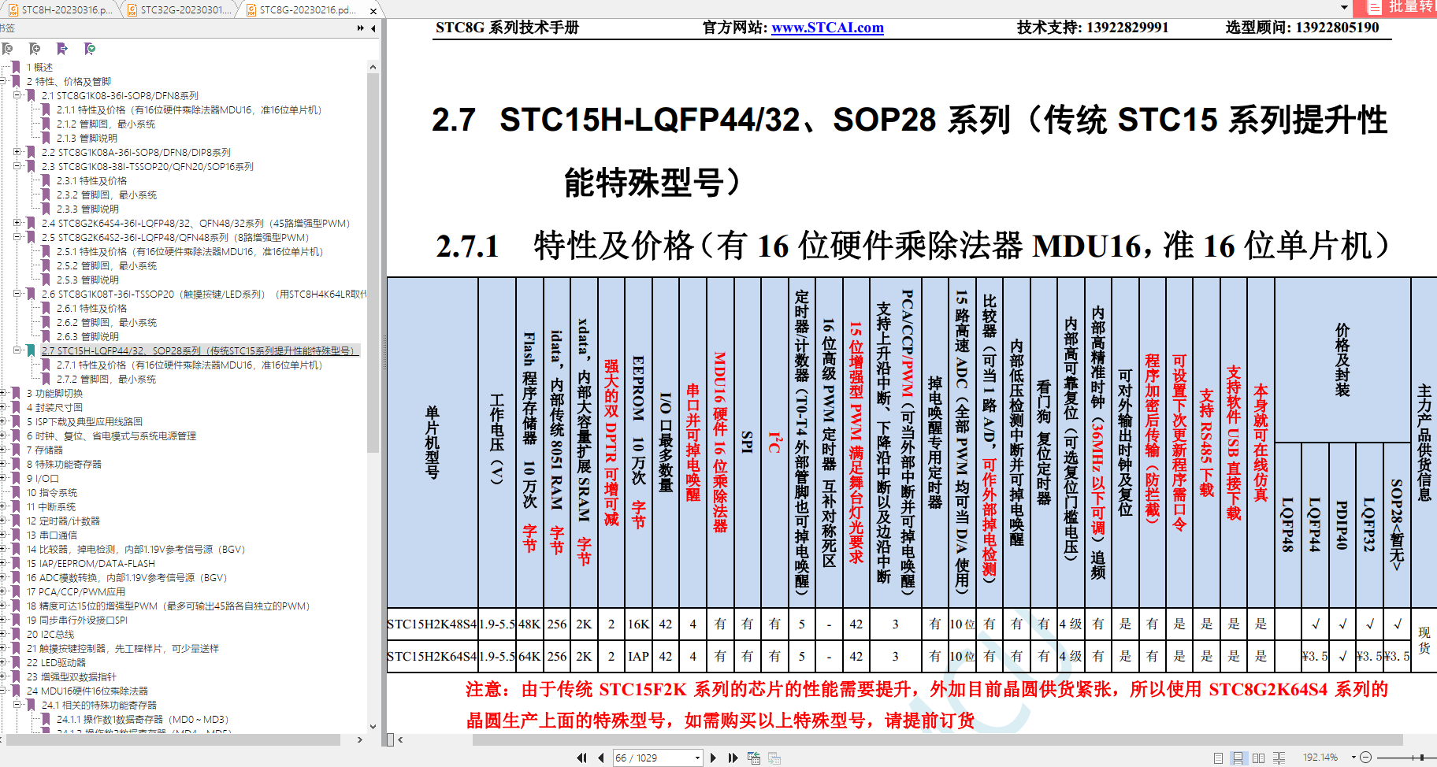Go to the next page
Viewport: 1437px width, 767px height.
[713, 758]
